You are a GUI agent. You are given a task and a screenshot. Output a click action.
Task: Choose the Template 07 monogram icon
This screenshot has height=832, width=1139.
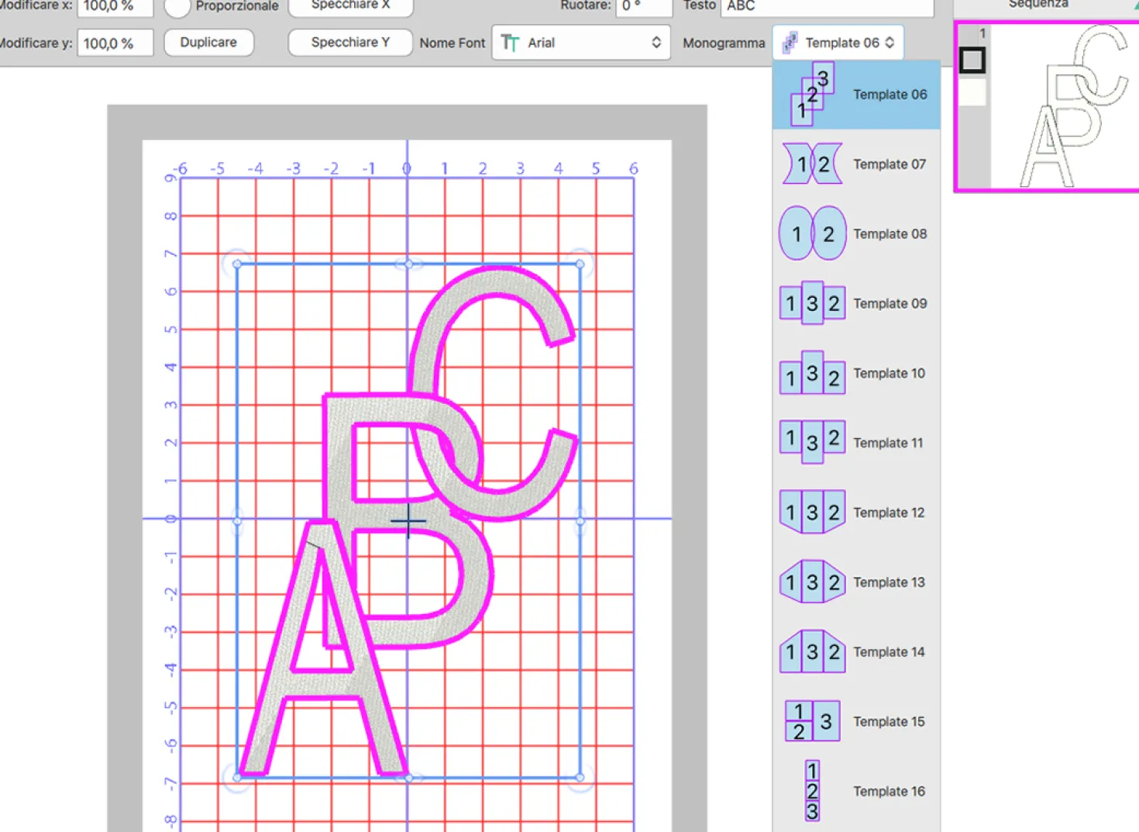tap(812, 164)
